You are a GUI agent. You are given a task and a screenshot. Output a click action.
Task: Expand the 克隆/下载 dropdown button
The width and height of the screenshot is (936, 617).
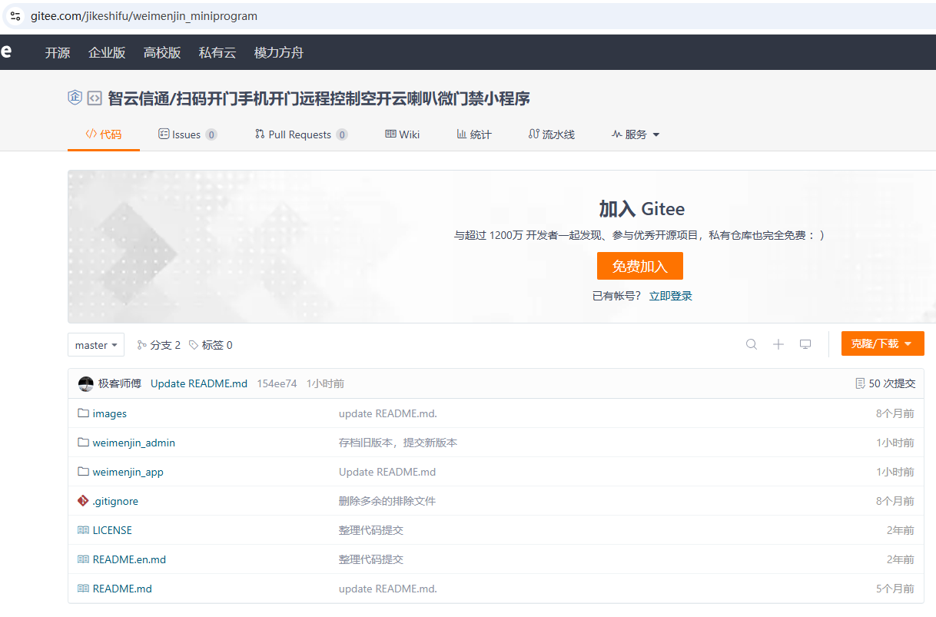click(883, 343)
